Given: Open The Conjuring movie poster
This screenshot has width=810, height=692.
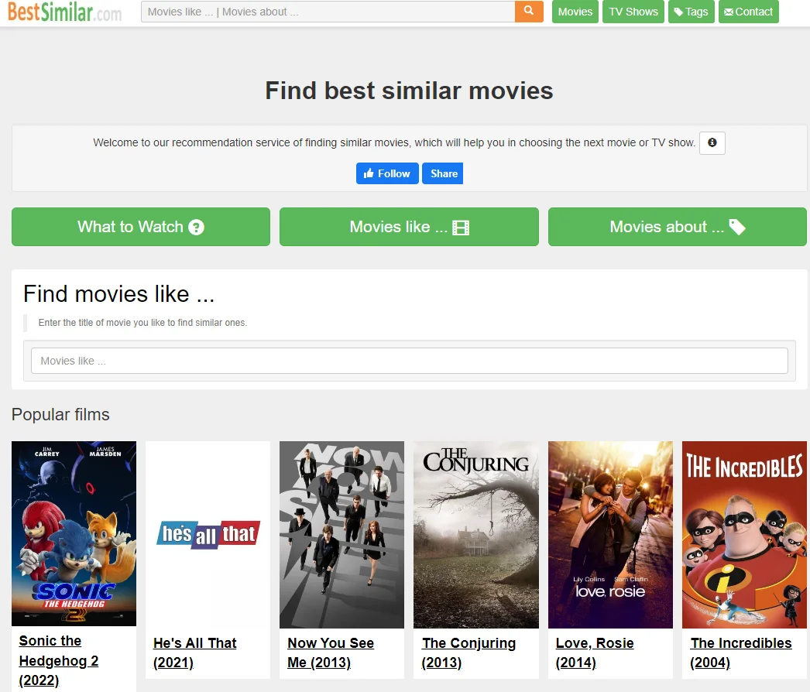Looking at the screenshot, I should 475,534.
